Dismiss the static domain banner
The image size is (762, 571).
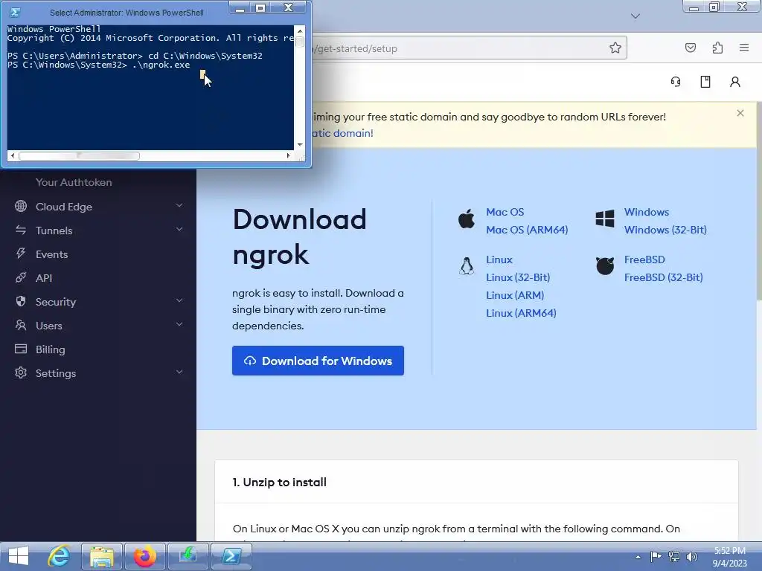[x=740, y=113]
